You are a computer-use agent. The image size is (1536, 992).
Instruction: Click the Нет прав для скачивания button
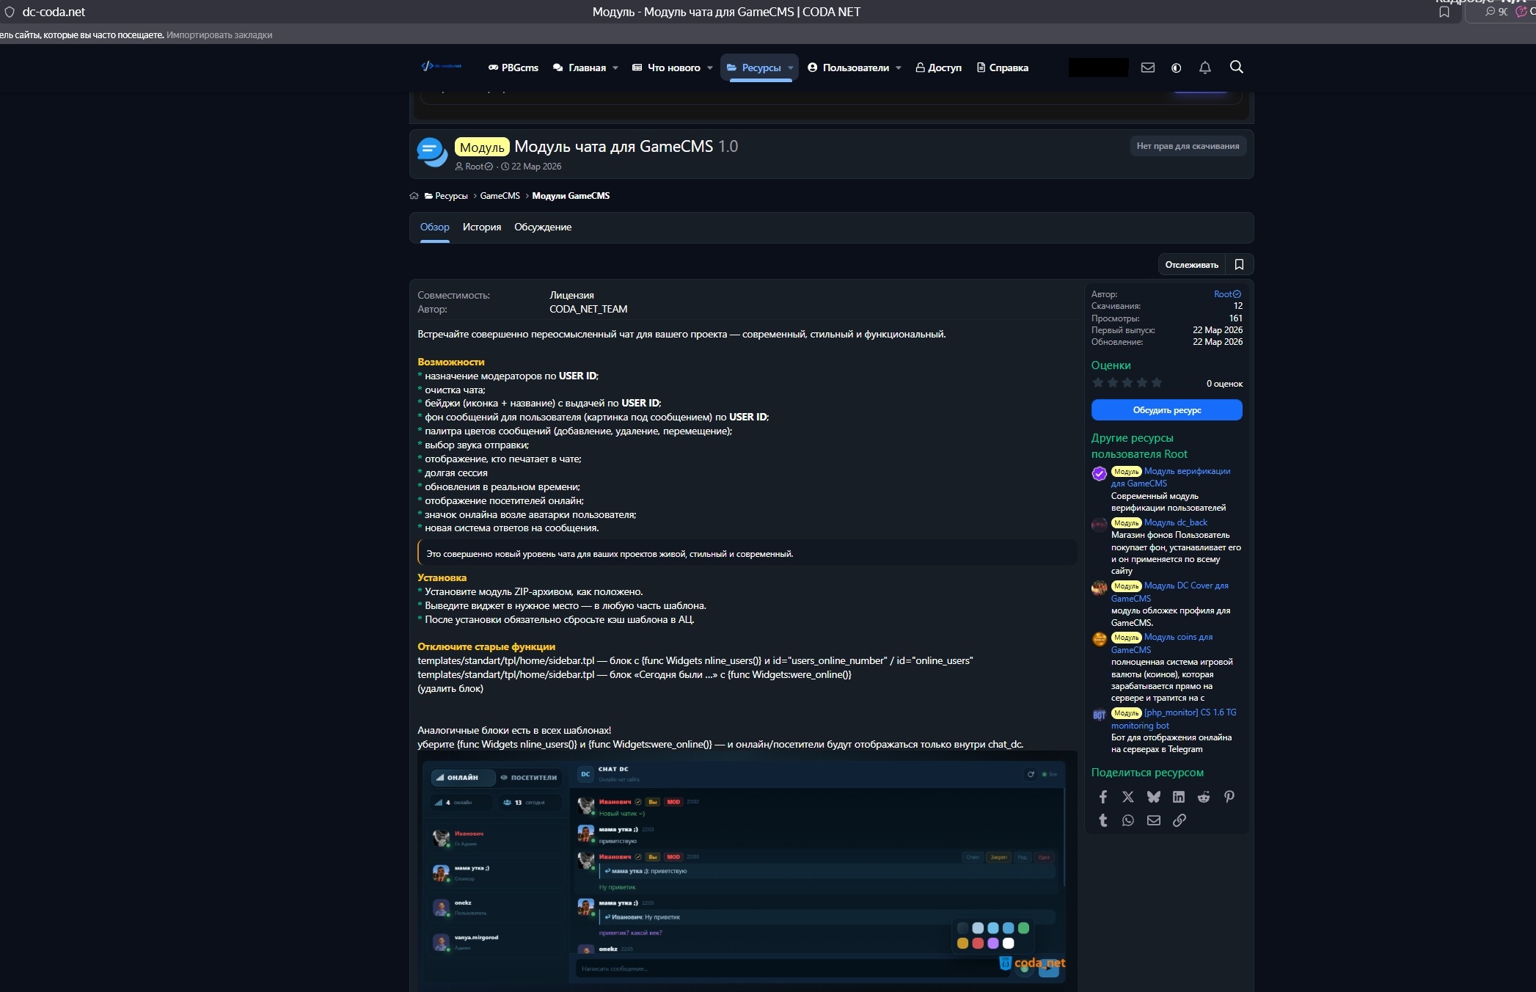tap(1188, 146)
